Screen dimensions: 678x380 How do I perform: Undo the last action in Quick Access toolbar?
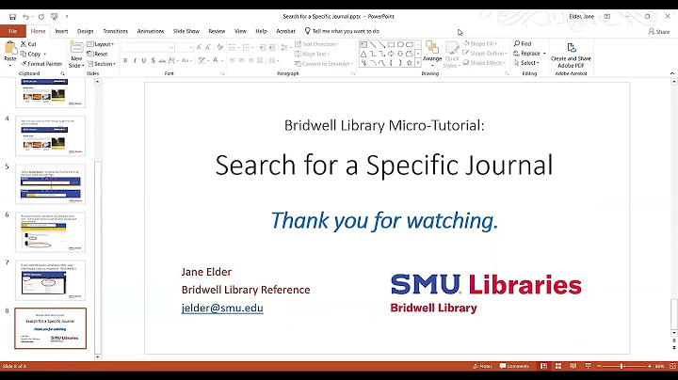point(26,17)
